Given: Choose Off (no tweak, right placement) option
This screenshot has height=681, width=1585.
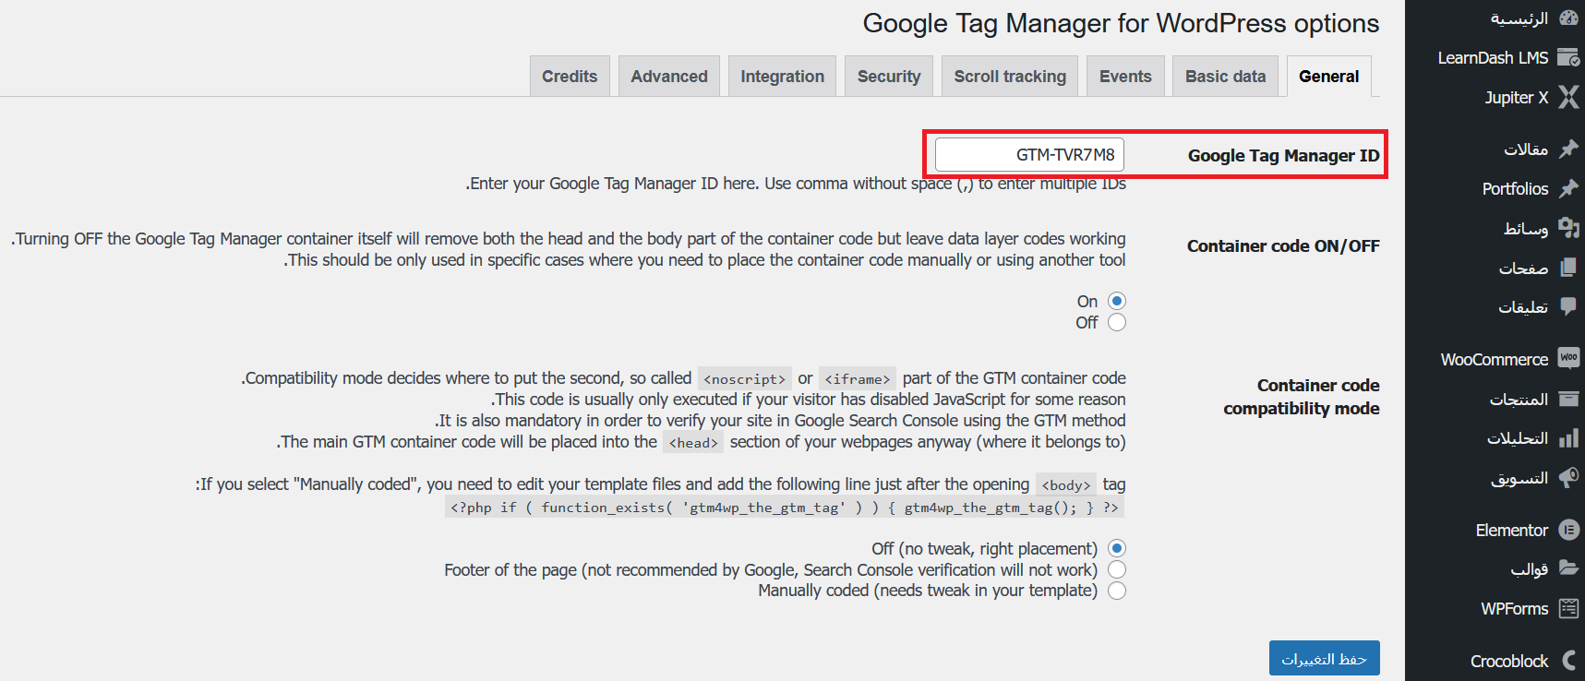Looking at the screenshot, I should 1117,548.
